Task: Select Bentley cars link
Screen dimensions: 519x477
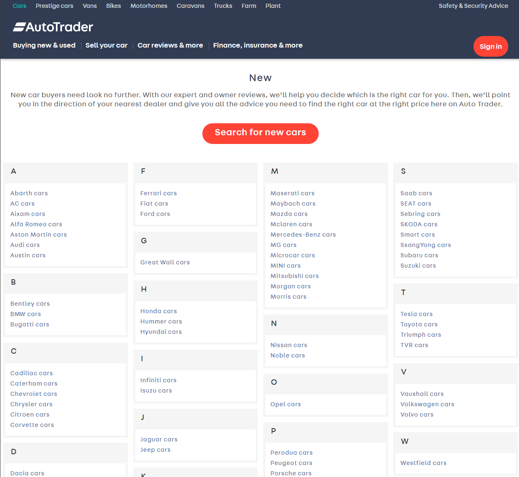Action: tap(30, 304)
